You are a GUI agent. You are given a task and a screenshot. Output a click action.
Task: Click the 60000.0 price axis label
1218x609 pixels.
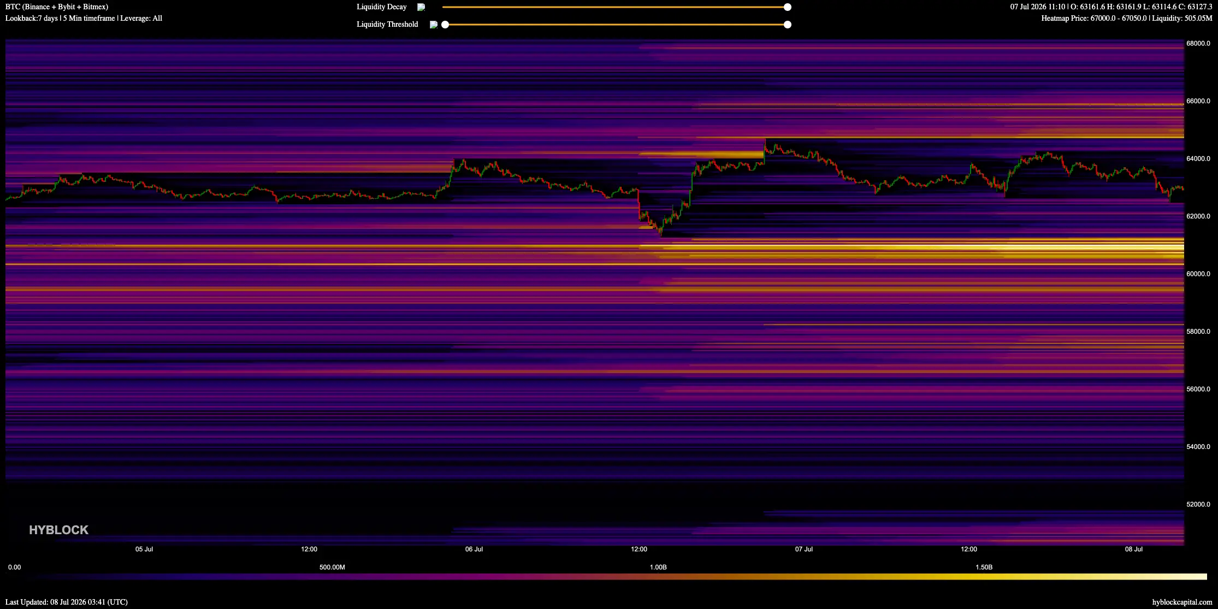tap(1198, 274)
